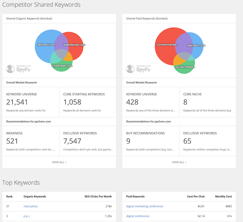
Task: Click the Paid Keywords column header
Action: [x=135, y=196]
